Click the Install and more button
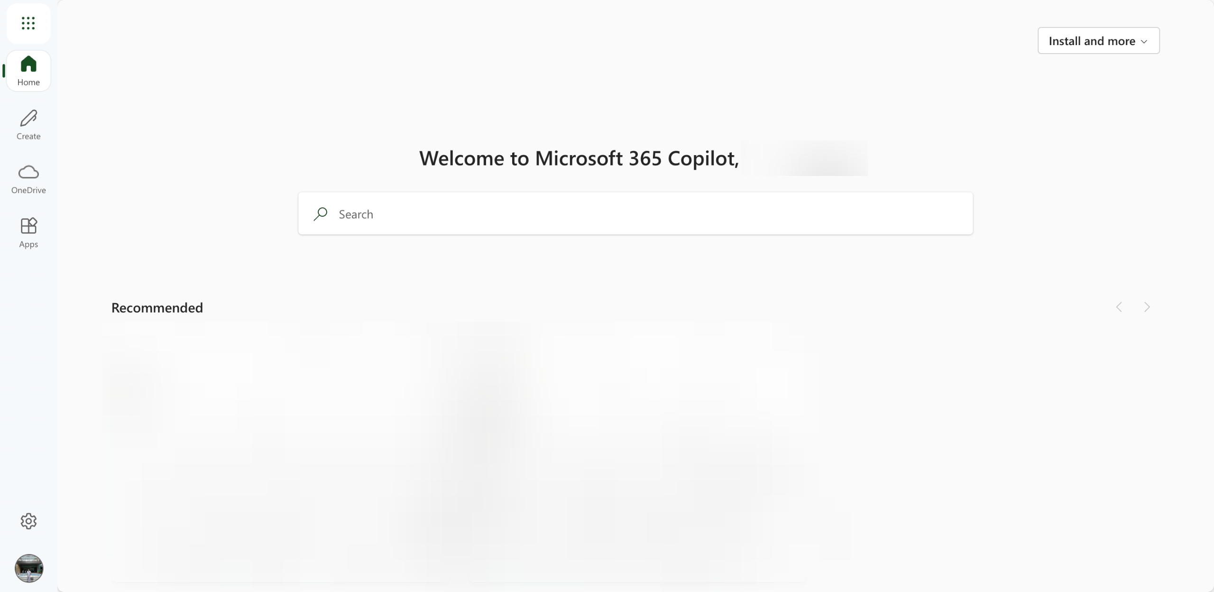Image resolution: width=1214 pixels, height=592 pixels. pos(1097,41)
